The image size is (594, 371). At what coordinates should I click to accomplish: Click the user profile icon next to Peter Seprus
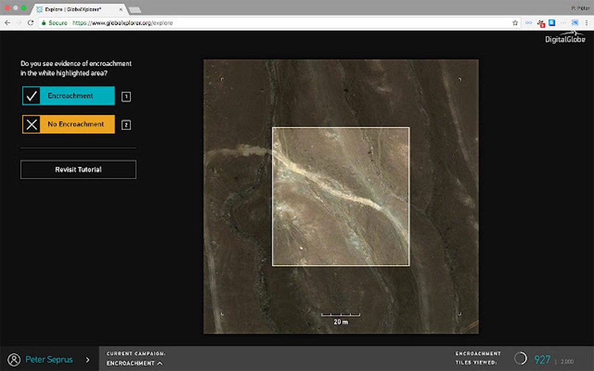pos(13,359)
